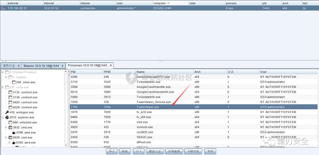Click the icon of 0: [System Process] node
Image resolution: width=319 pixels, height=155 pixels.
pos(7,72)
